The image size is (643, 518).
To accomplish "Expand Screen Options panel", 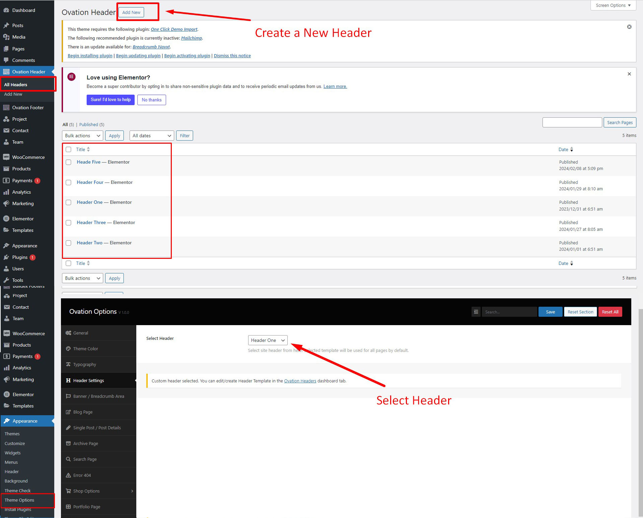I will pyautogui.click(x=613, y=5).
